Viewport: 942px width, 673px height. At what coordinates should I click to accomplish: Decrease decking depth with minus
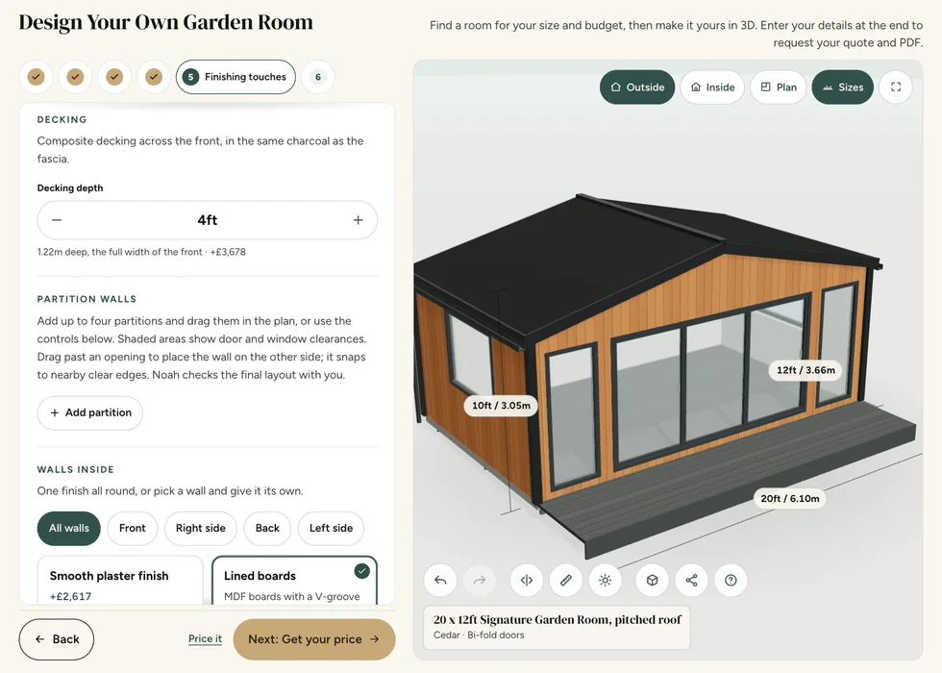57,220
